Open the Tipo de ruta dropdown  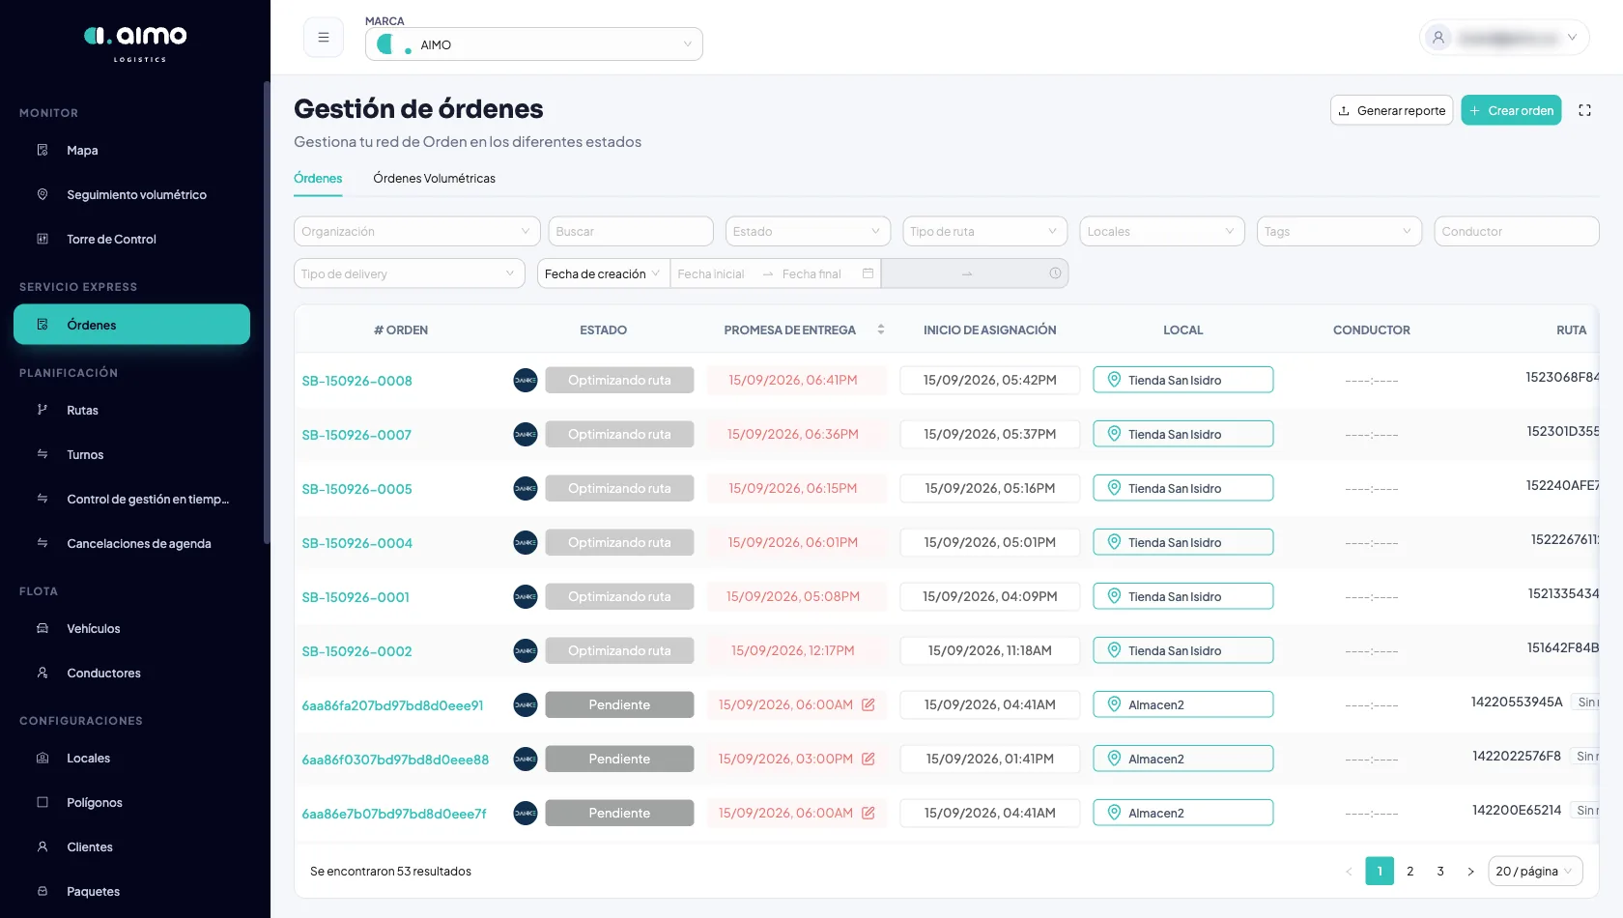pos(984,231)
